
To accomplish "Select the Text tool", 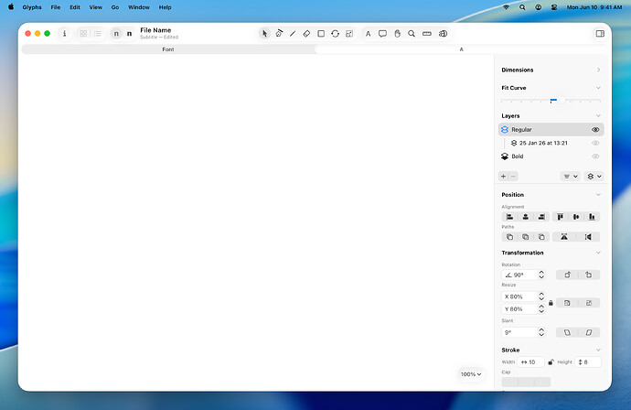I will [x=368, y=34].
